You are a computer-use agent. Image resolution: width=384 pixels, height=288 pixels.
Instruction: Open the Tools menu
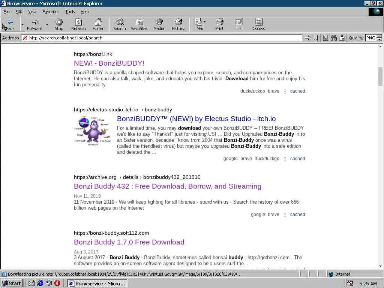(x=70, y=12)
